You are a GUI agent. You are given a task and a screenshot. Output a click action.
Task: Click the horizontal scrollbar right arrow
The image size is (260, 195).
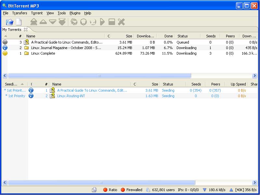[x=255, y=75]
